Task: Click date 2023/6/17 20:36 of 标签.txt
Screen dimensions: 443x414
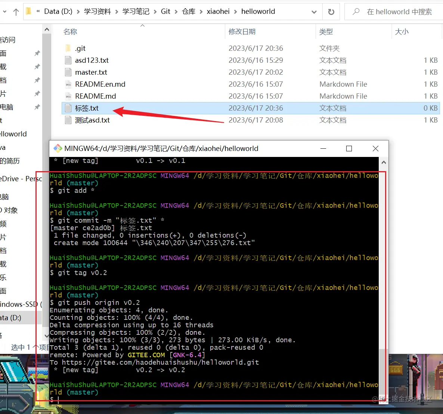Action: tap(256, 108)
